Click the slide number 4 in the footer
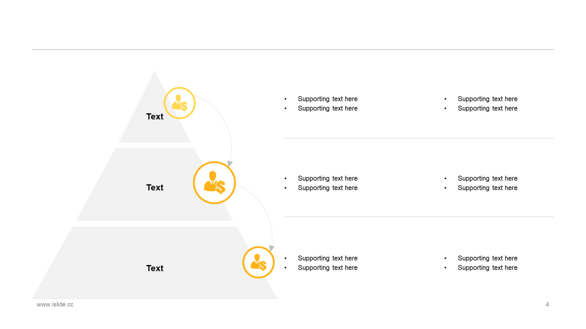586x329 pixels. coord(547,304)
